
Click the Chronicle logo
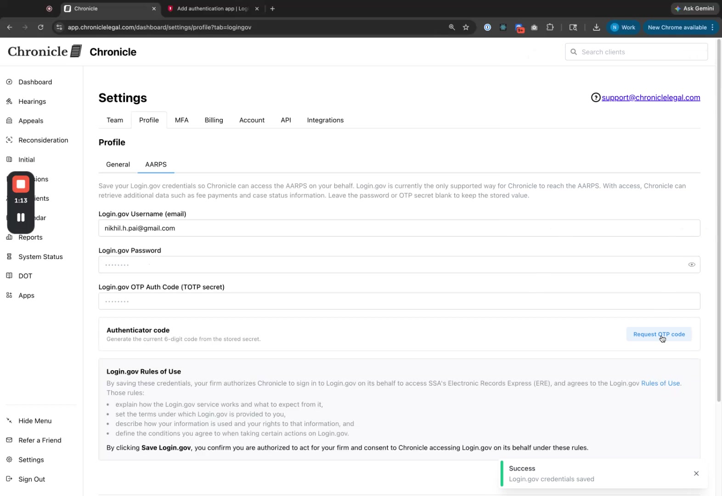click(x=45, y=51)
